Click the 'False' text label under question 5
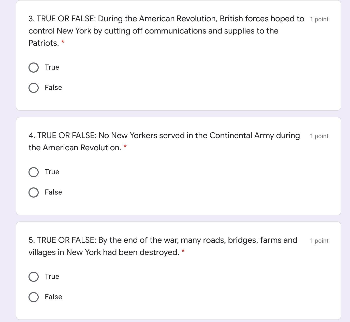Screen dimensions: 350x322 53,297
